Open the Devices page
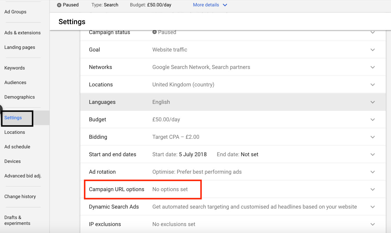 [x=13, y=161]
